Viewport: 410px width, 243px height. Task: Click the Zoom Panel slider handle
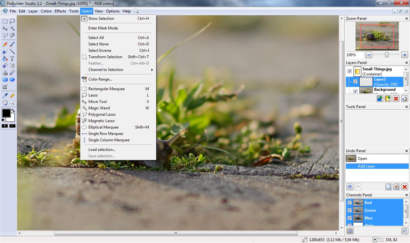[387, 55]
